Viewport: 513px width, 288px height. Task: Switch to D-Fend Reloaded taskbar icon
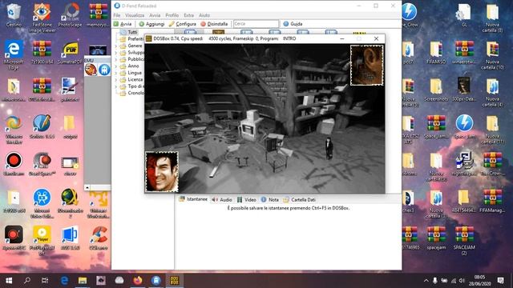[x=156, y=281]
